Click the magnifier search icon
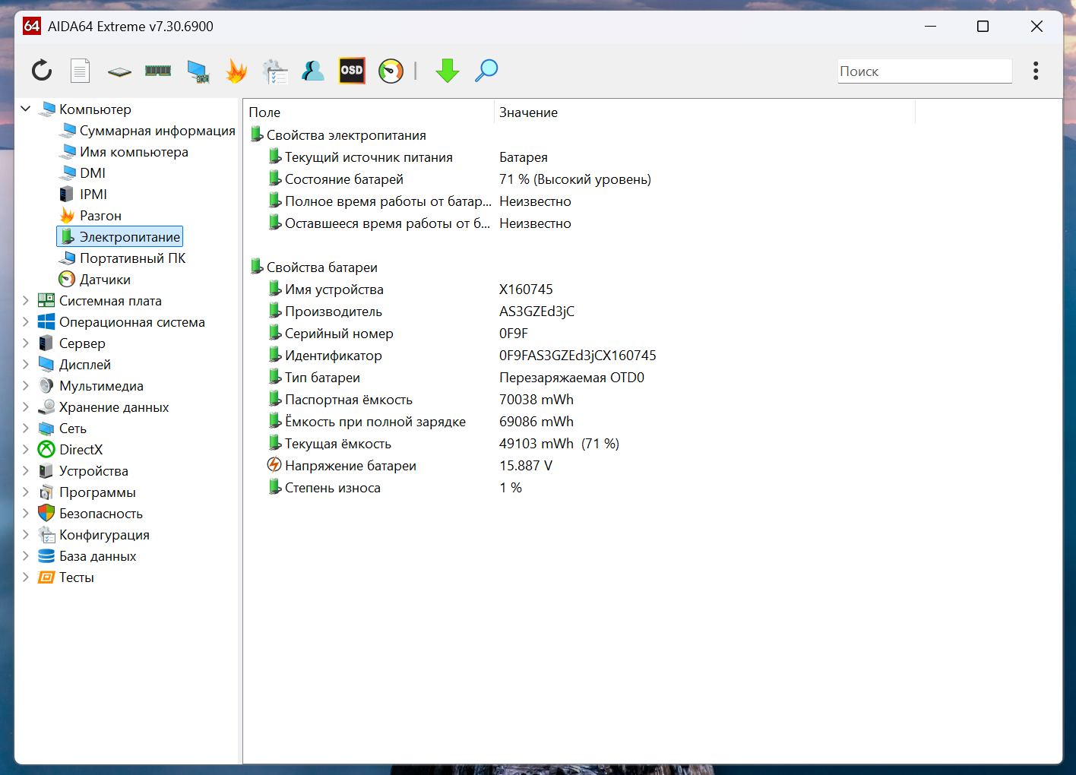The height and width of the screenshot is (775, 1076). [x=486, y=71]
